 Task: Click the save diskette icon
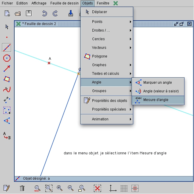(x=29, y=13)
